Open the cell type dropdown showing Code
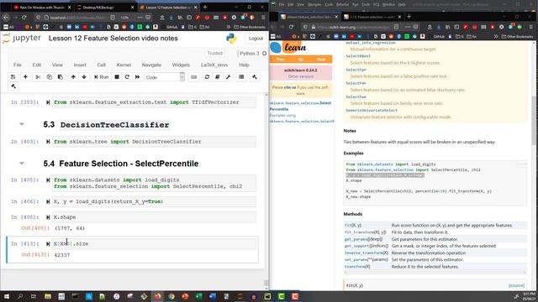538x302 pixels. pos(165,77)
